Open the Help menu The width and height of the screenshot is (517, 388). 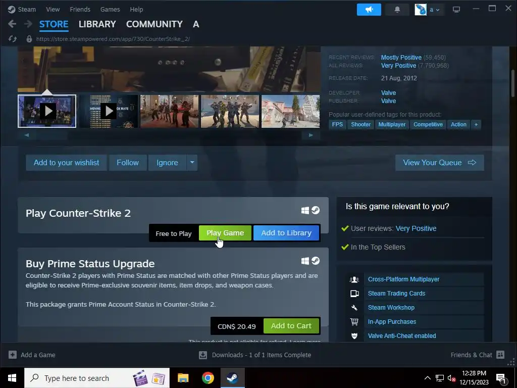pyautogui.click(x=136, y=9)
